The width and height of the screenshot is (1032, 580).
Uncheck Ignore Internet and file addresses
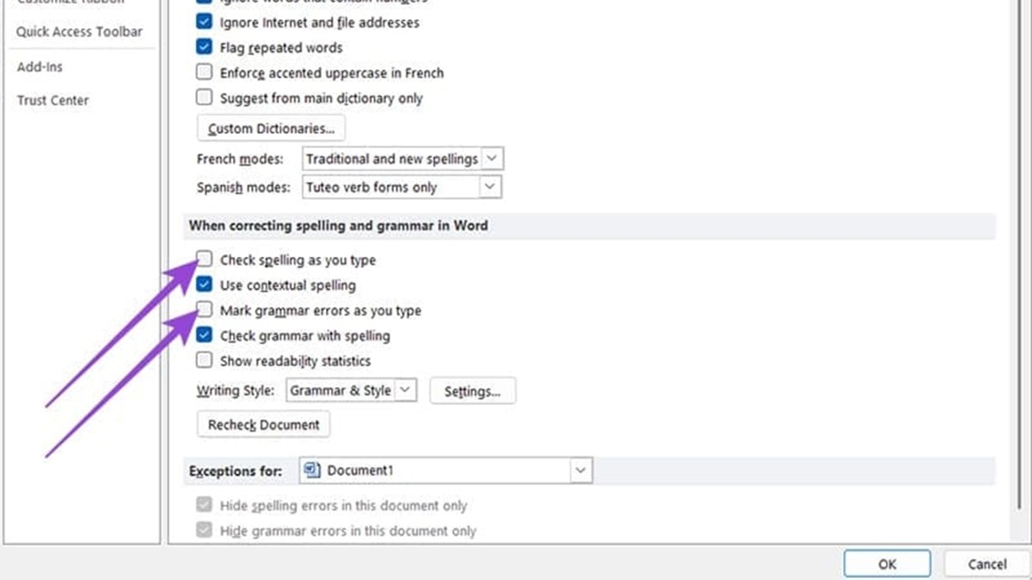click(205, 22)
